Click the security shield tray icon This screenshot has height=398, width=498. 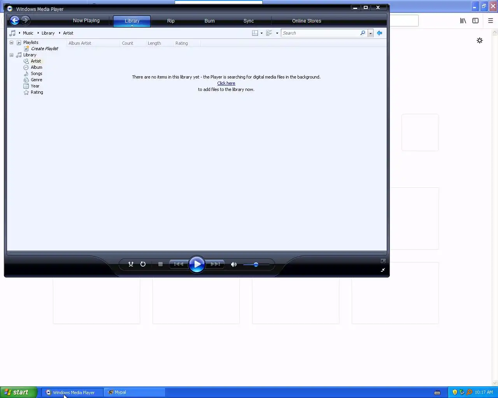click(x=455, y=392)
